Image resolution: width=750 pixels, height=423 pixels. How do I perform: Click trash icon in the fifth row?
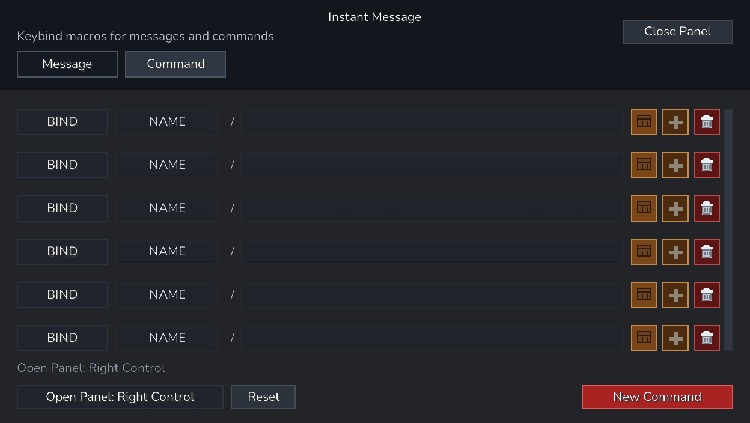(x=707, y=295)
